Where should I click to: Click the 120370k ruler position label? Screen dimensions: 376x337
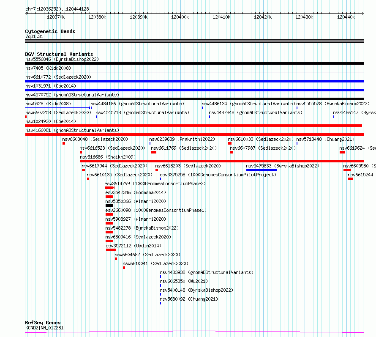point(56,17)
